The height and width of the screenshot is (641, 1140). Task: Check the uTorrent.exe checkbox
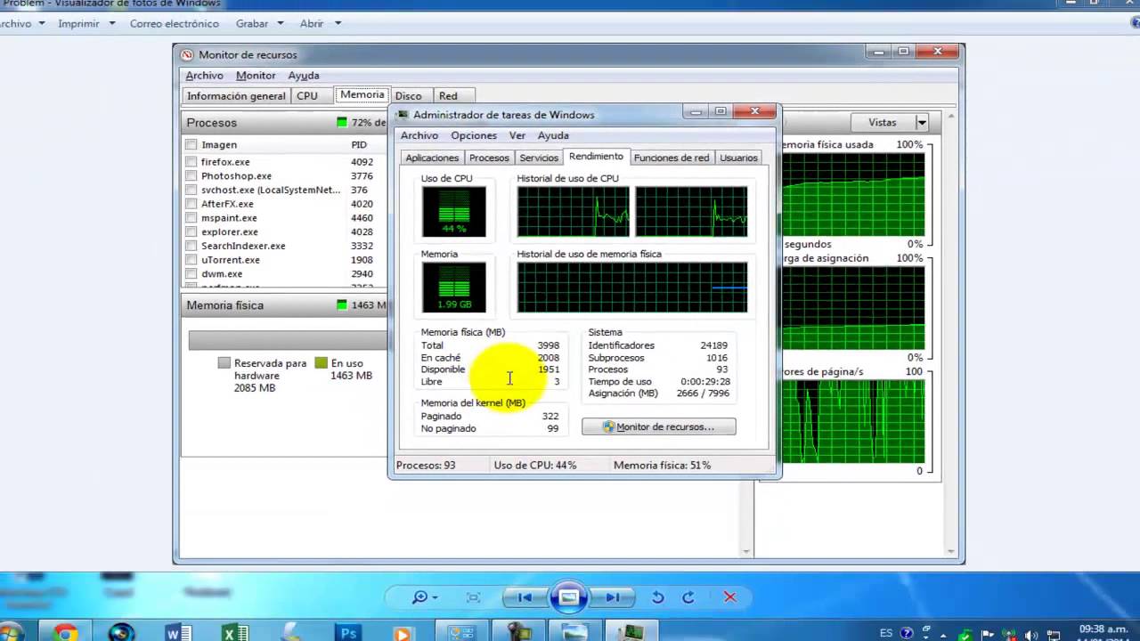(191, 260)
